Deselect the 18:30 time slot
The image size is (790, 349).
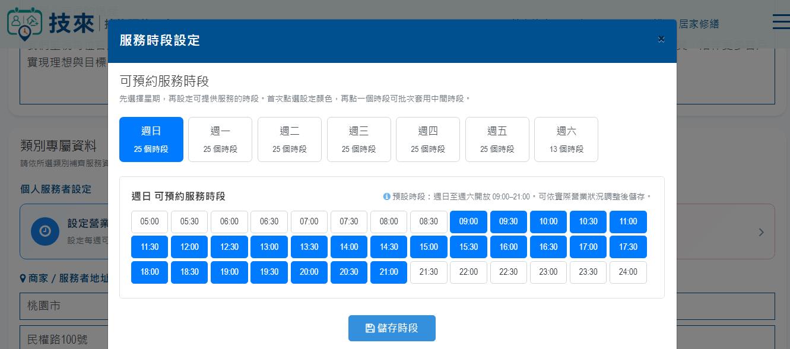tap(189, 272)
